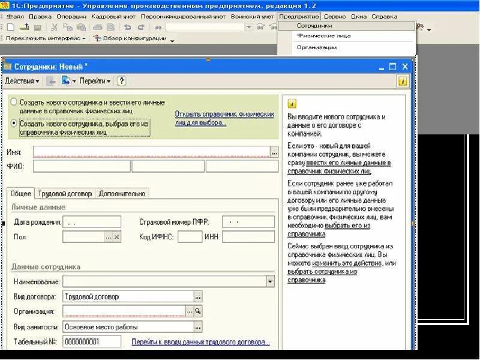
Task: Expand the search box dropdown in main toolbar
Action: pos(248,27)
